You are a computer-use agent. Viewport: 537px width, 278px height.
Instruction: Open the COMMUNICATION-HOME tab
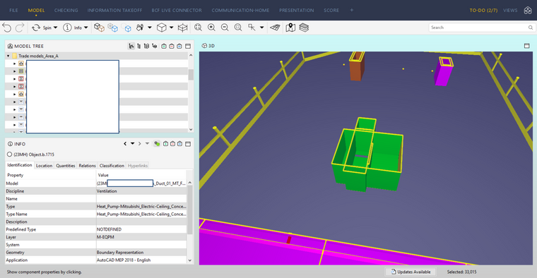point(240,11)
